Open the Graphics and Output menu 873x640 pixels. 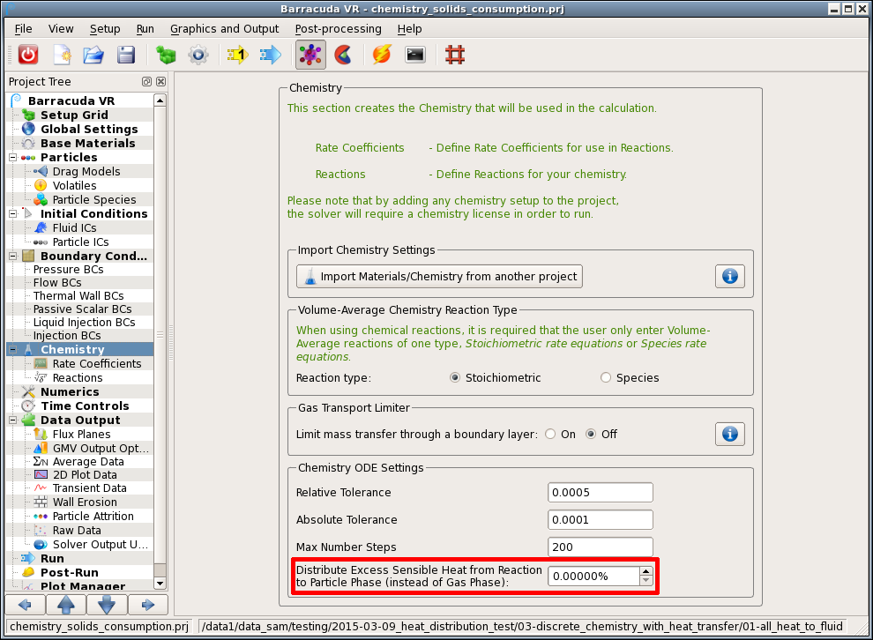pyautogui.click(x=224, y=28)
